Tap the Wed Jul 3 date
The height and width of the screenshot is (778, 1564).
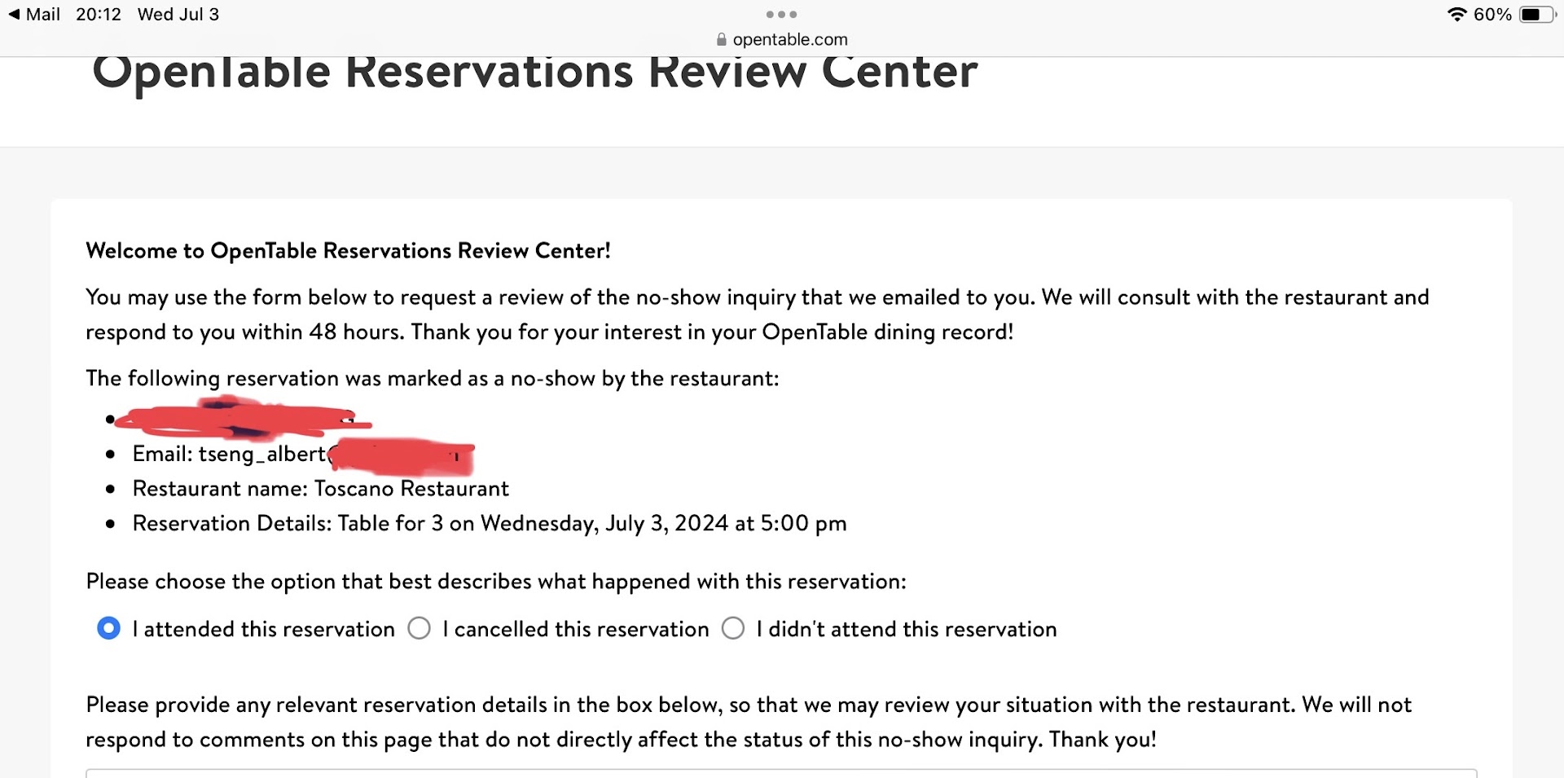178,15
